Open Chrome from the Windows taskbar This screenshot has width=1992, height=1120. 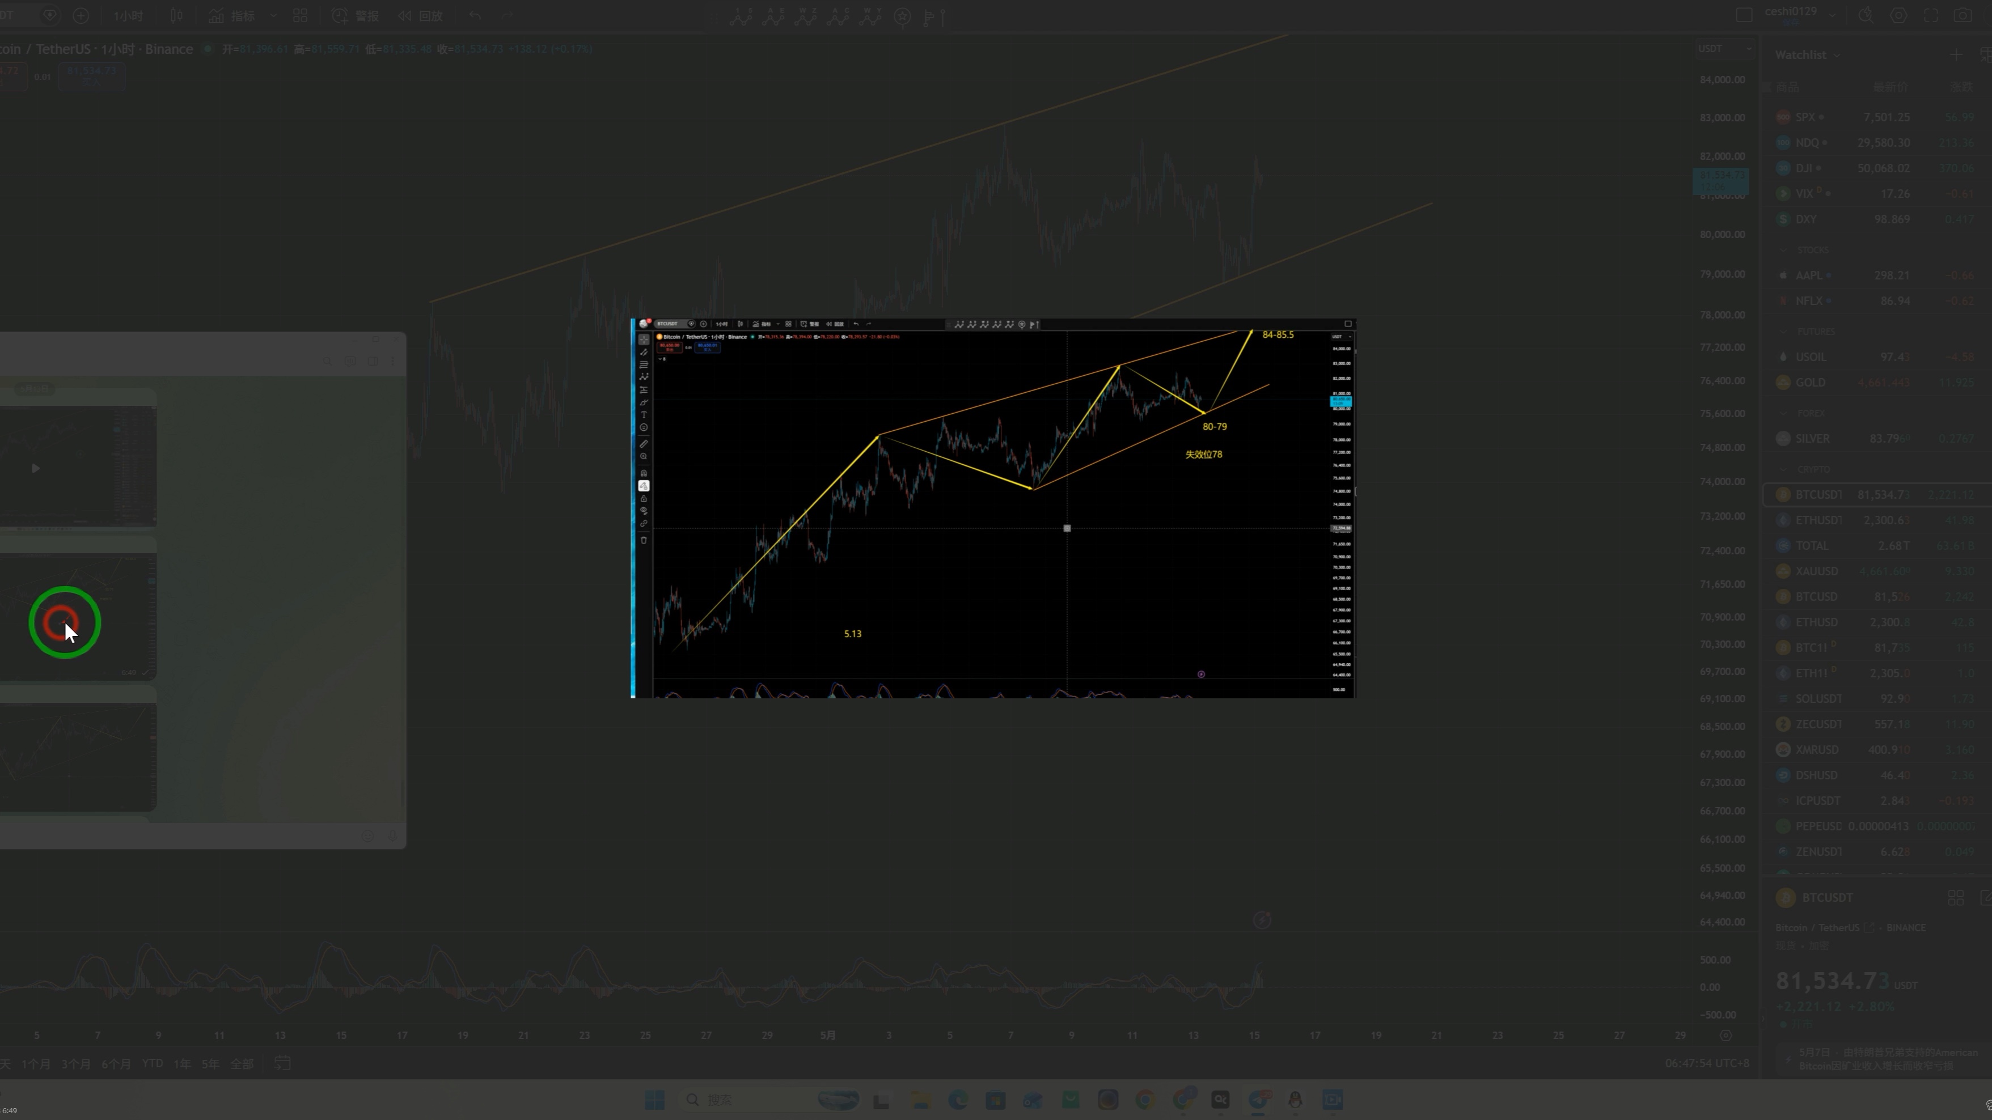1145,1099
